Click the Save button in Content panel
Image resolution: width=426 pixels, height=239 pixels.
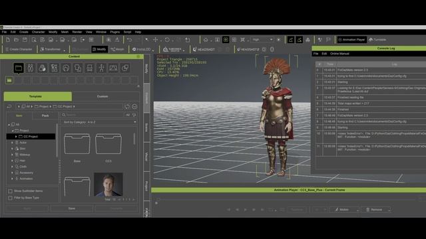point(72,208)
